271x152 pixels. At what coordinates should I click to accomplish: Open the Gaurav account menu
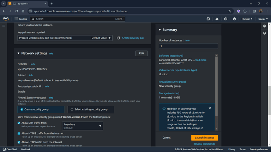coord(263,19)
